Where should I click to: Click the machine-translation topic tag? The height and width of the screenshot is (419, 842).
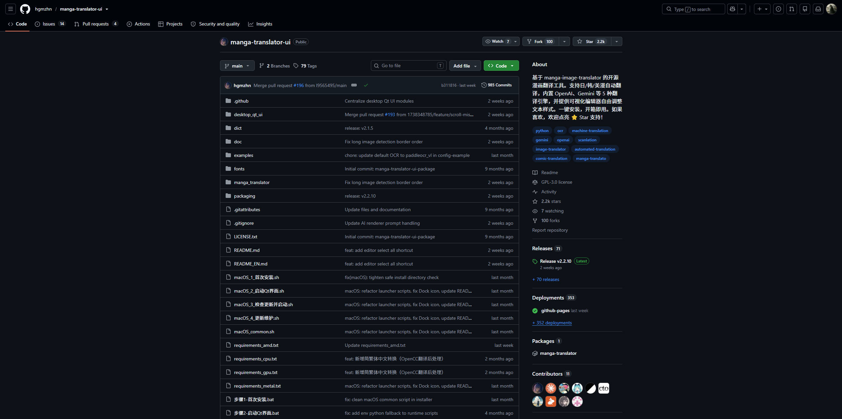coord(590,131)
